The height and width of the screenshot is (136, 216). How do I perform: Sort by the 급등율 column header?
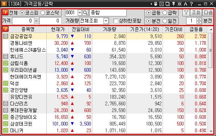coord(196,29)
